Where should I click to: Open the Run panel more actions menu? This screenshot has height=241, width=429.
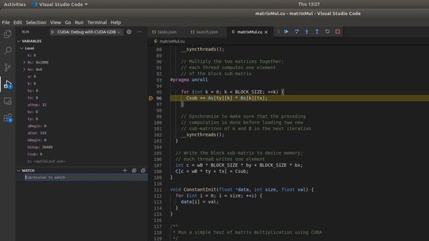pos(139,32)
